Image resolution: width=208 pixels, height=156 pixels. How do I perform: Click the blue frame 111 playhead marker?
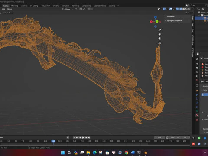pyautogui.click(x=53, y=141)
